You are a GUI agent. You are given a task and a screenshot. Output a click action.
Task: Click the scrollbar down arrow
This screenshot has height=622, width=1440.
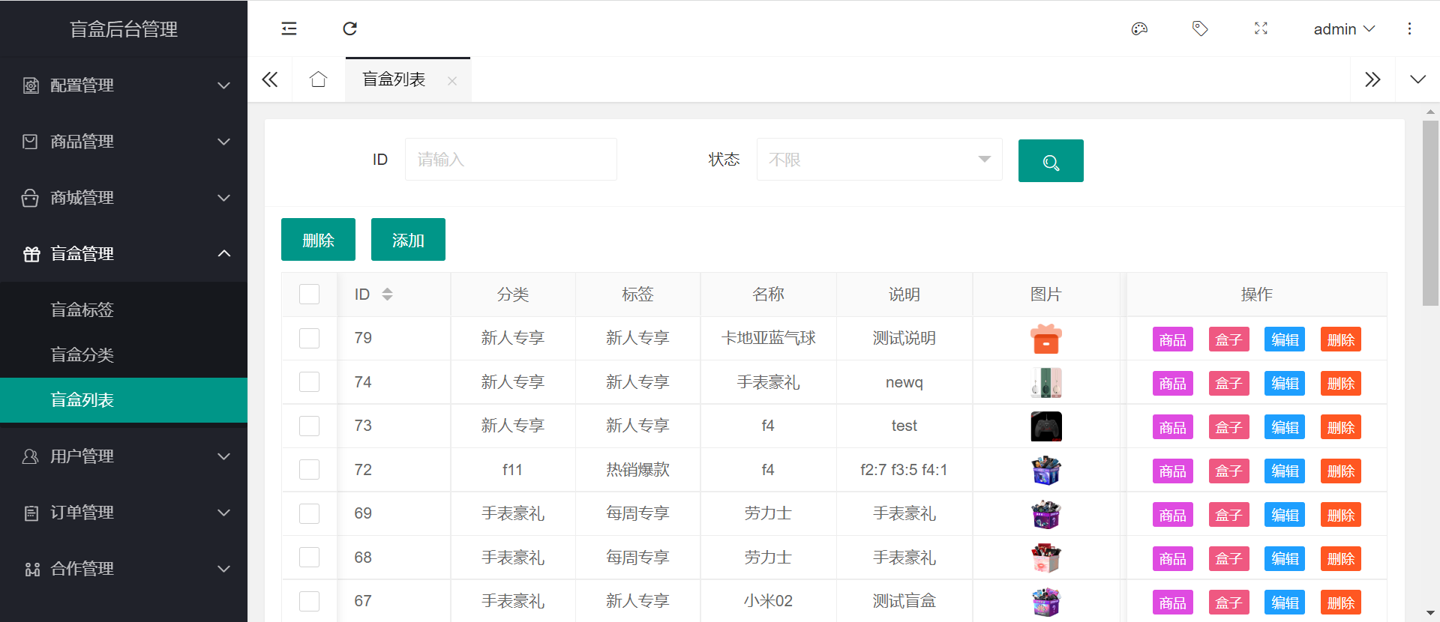(x=1430, y=614)
